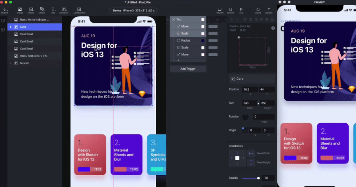Click the Radius response's dark blue swatch
Image resolution: width=356 pixels, height=187 pixels.
pyautogui.click(x=203, y=41)
